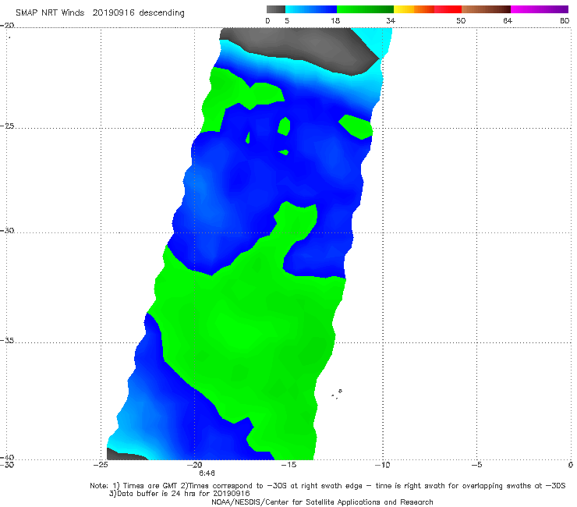Click the color bar label '18'
The width and height of the screenshot is (577, 507).
click(x=335, y=21)
